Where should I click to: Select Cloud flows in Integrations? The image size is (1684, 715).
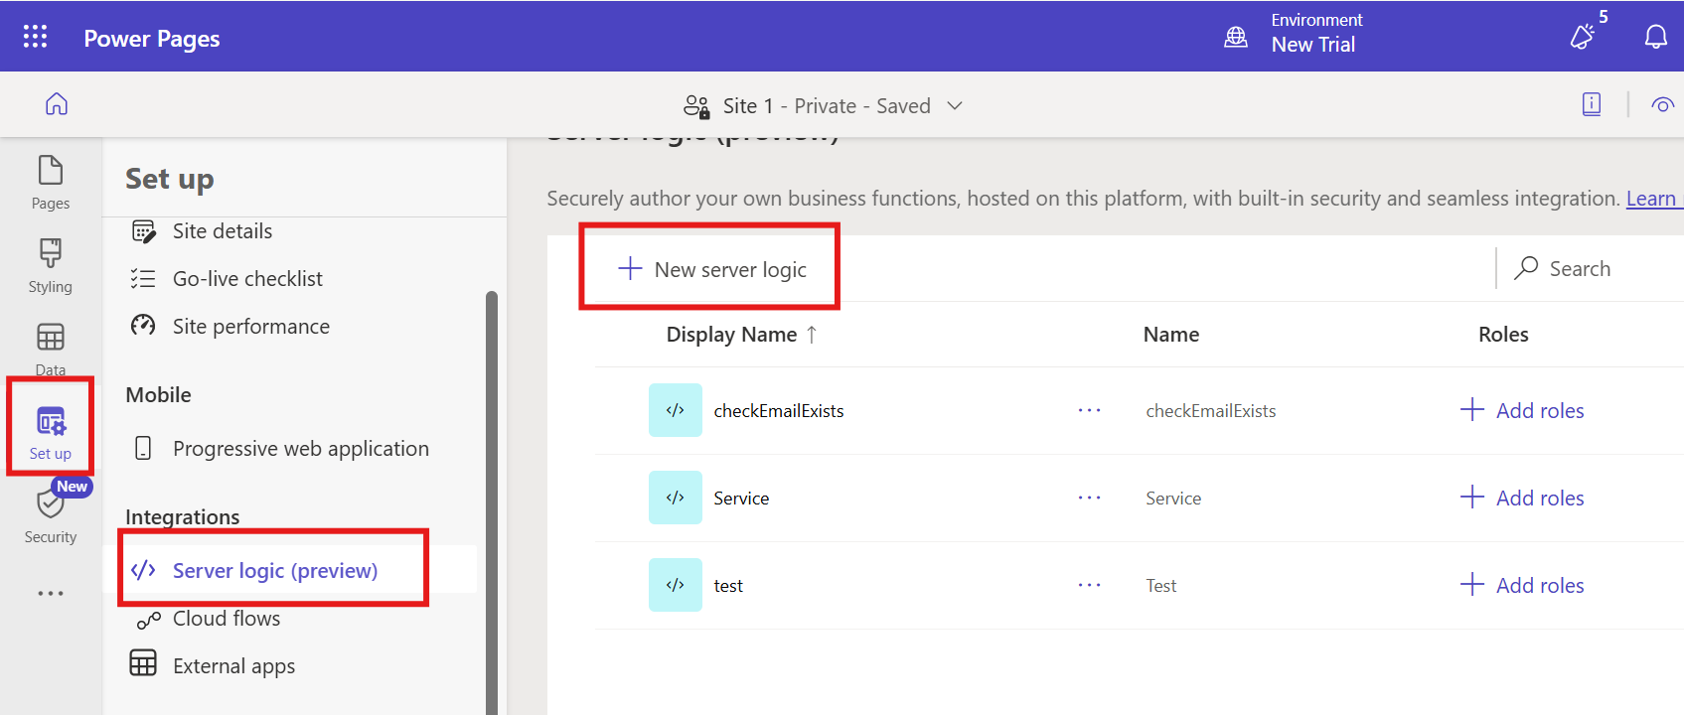pyautogui.click(x=227, y=619)
